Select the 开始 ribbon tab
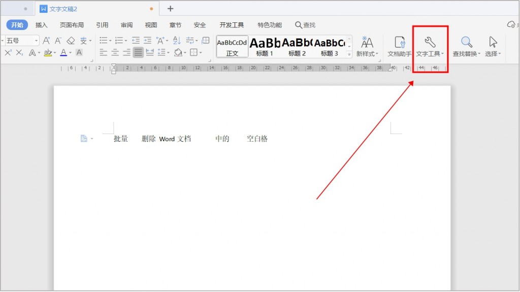This screenshot has height=292, width=520. click(x=17, y=25)
